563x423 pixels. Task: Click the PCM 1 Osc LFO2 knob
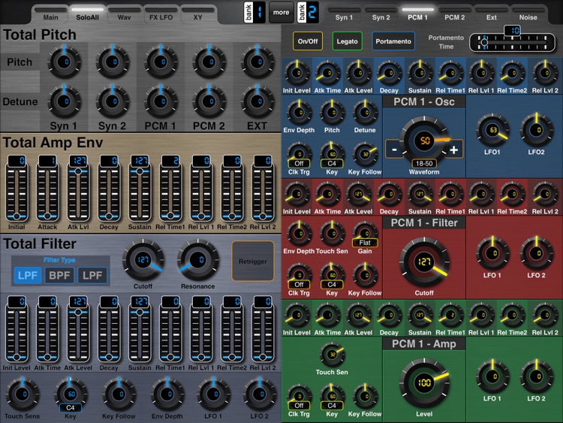coord(537,130)
